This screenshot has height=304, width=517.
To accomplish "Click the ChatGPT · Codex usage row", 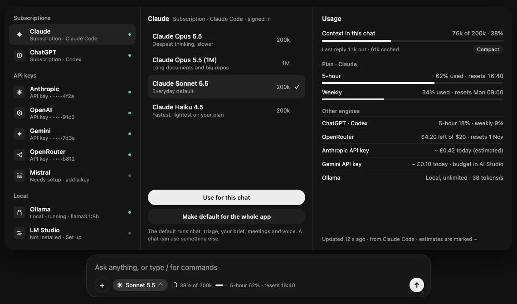I will pos(413,123).
